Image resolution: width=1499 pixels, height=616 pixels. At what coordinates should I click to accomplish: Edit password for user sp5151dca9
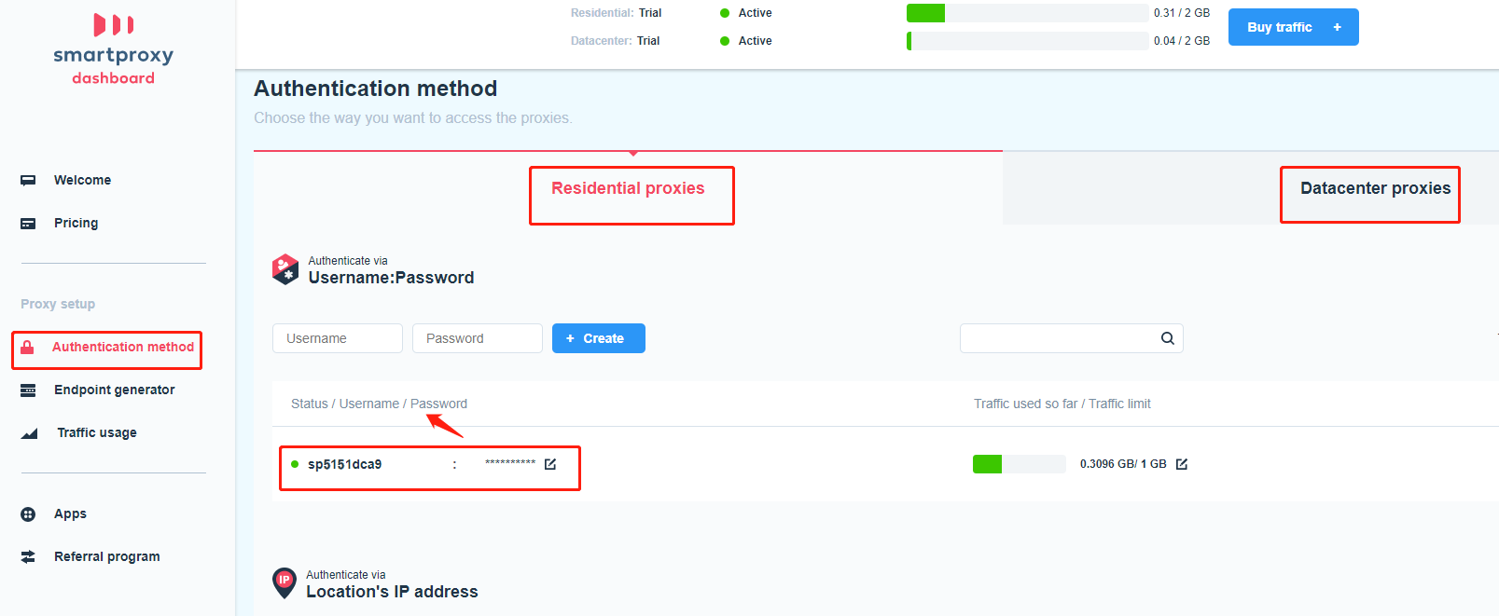[x=550, y=464]
